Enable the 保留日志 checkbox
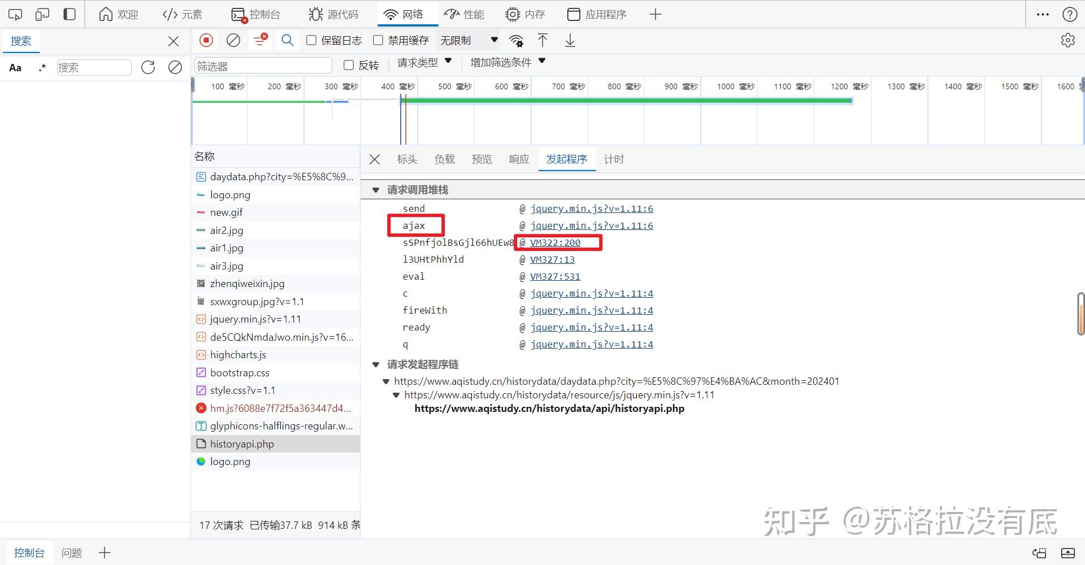The height and width of the screenshot is (565, 1085). pyautogui.click(x=311, y=40)
